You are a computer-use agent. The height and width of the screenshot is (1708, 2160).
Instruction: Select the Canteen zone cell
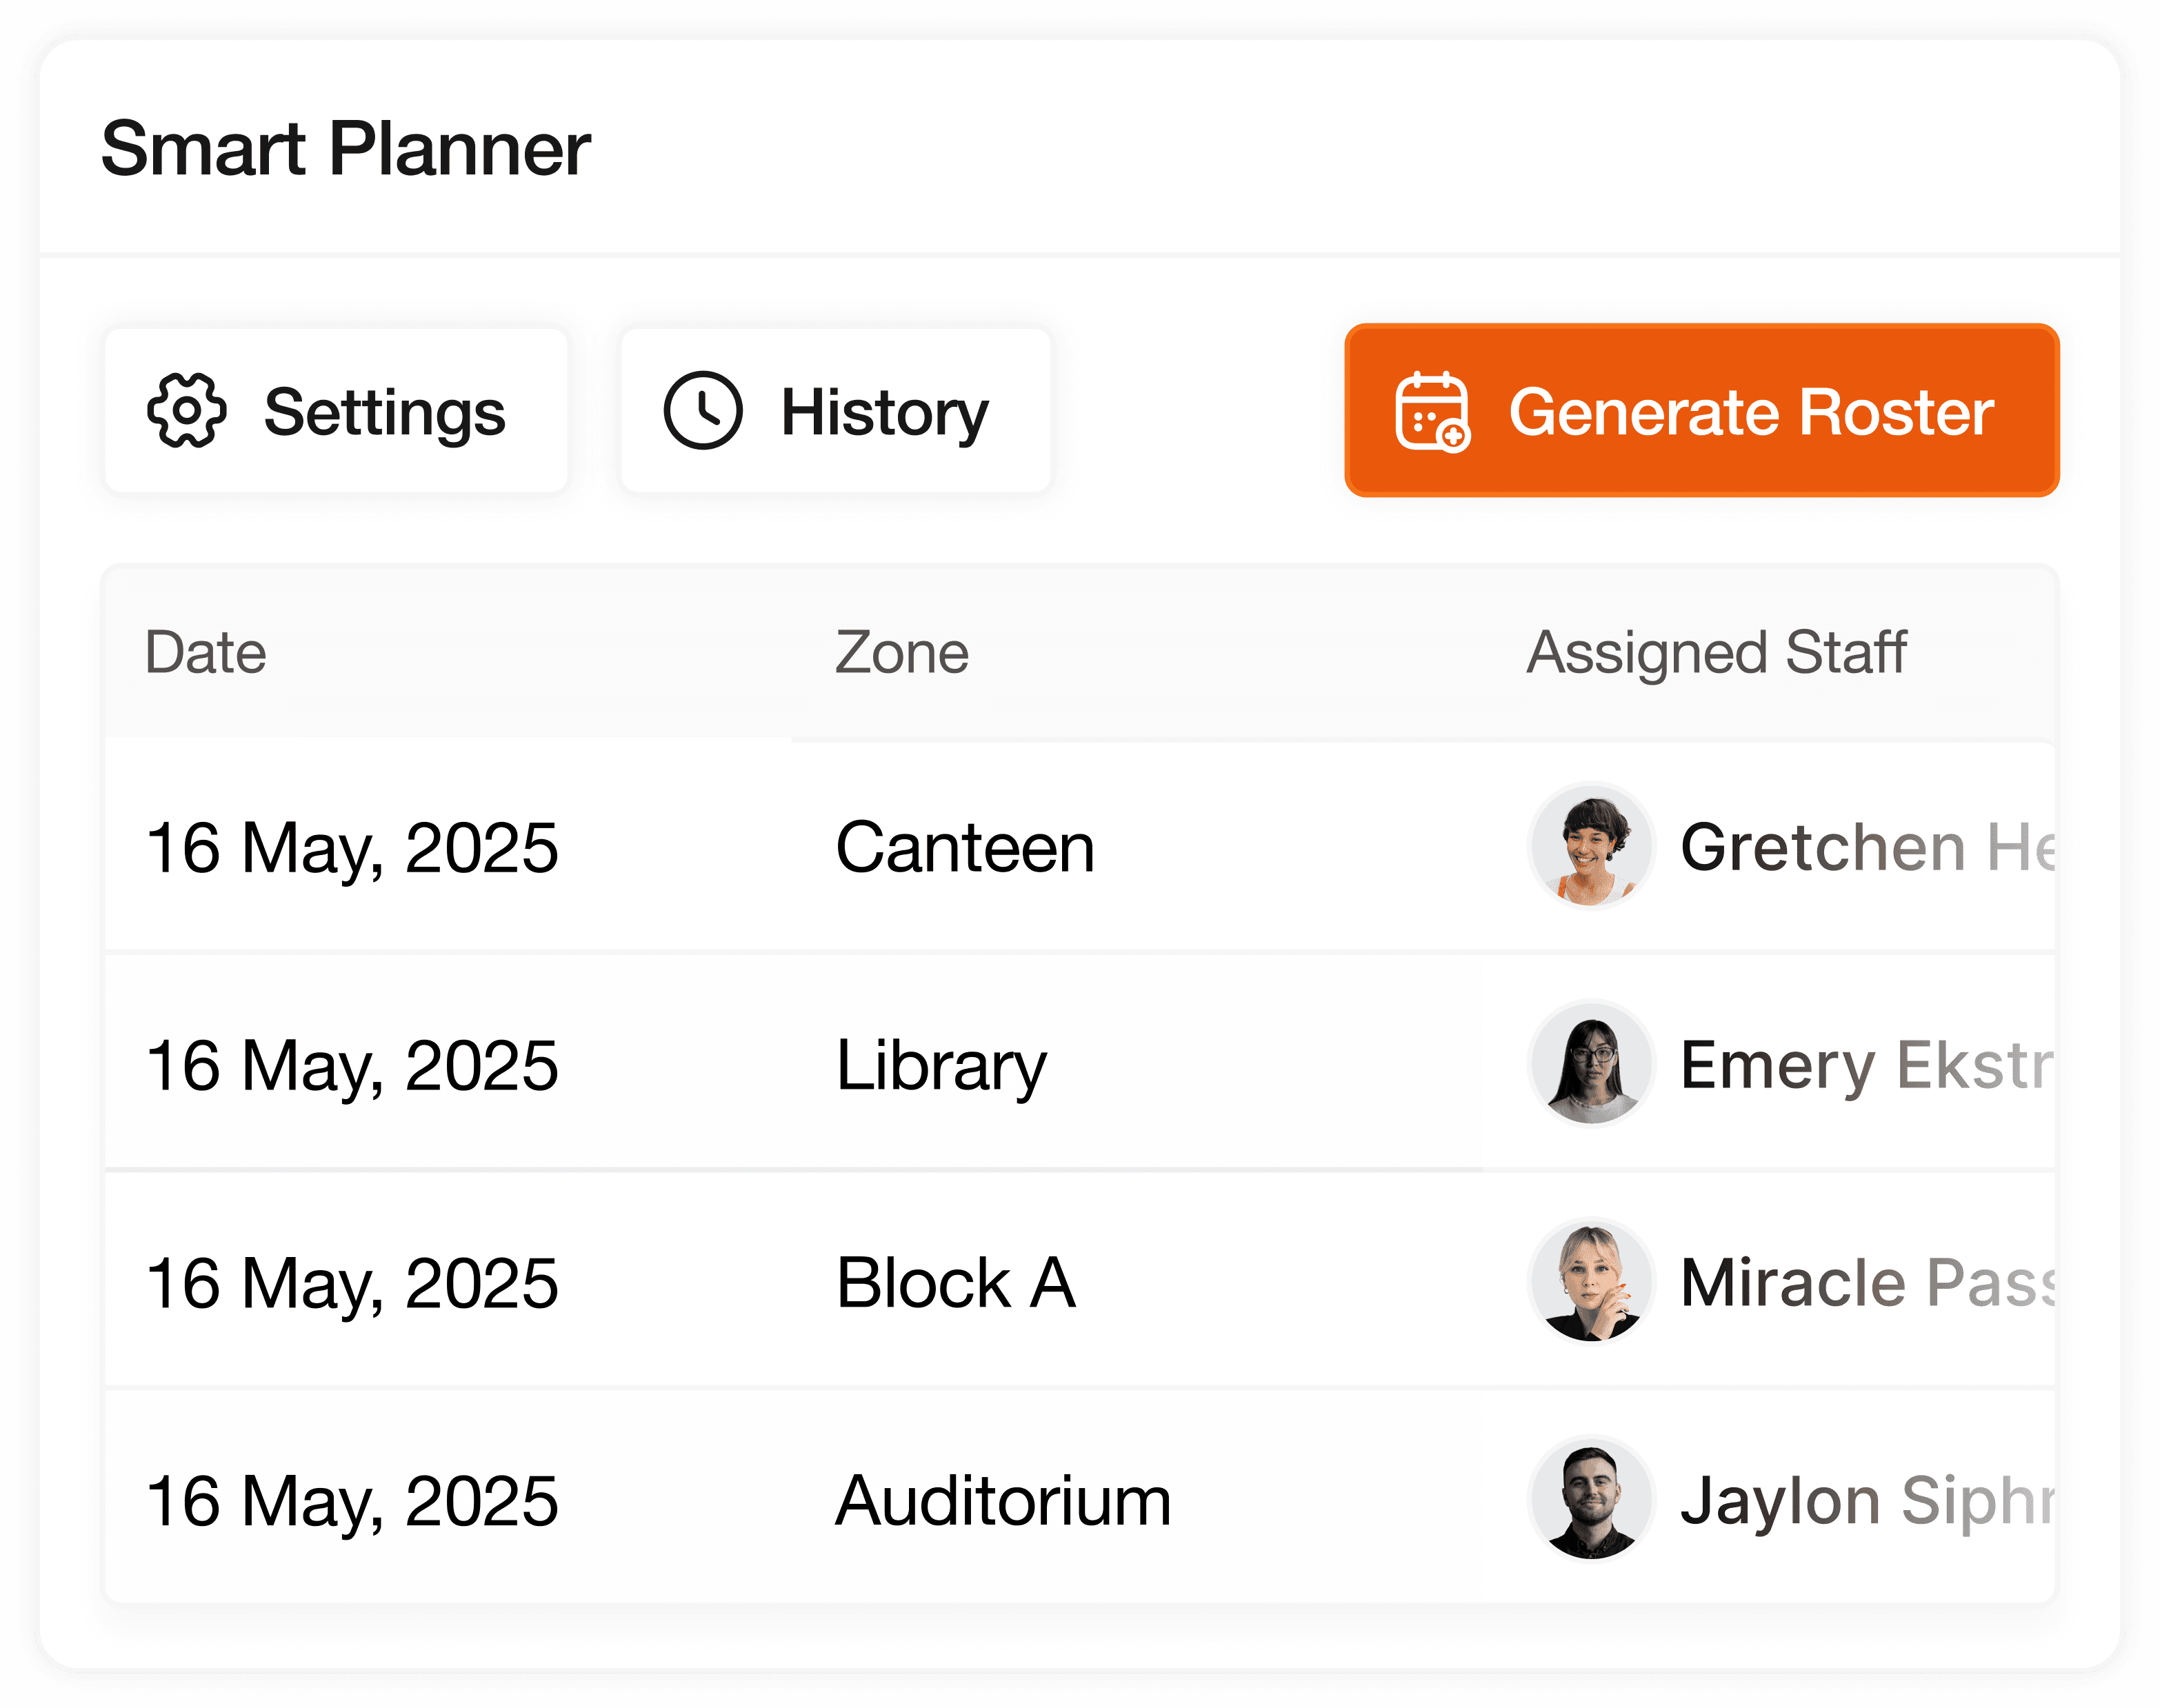point(965,848)
